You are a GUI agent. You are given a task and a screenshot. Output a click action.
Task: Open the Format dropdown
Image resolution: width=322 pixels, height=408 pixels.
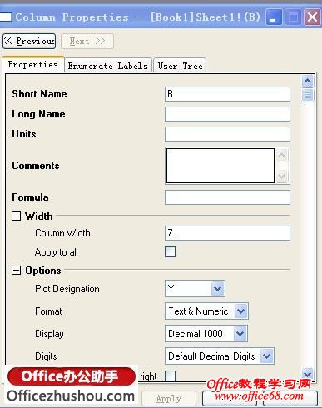pyautogui.click(x=240, y=311)
